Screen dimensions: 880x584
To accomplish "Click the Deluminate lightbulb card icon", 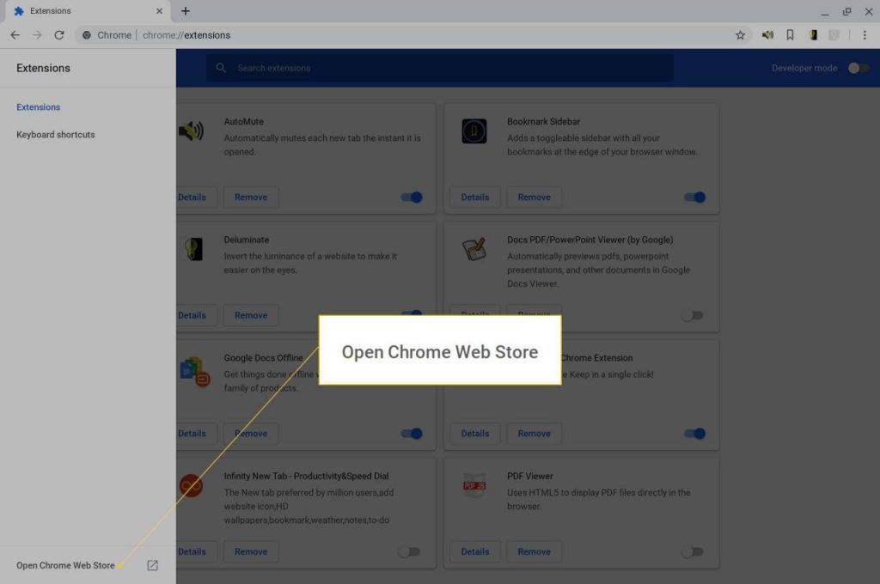I will [193, 249].
